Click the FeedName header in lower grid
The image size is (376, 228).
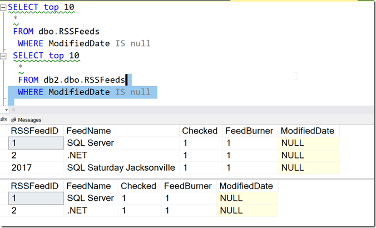(x=91, y=186)
